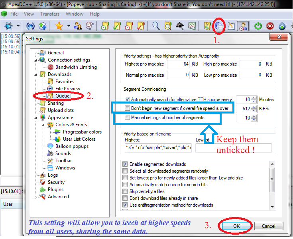Open the Help menu
Screen dimensions: 293x239
94,14
